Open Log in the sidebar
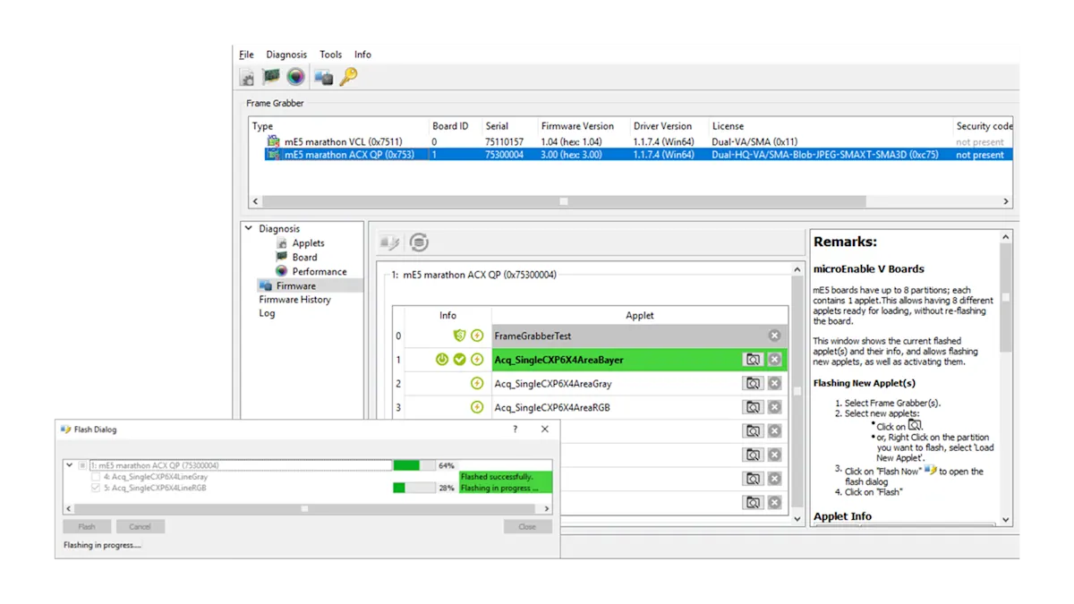The height and width of the screenshot is (604, 1074). point(267,314)
